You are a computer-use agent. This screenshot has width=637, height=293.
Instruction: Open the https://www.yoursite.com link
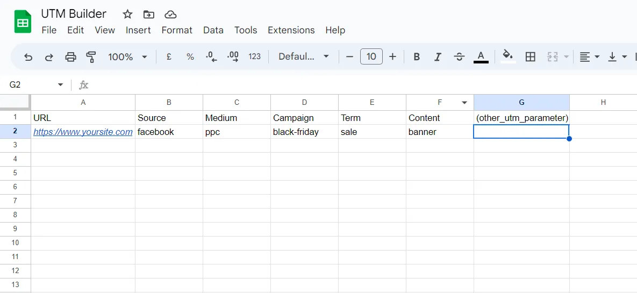point(83,132)
